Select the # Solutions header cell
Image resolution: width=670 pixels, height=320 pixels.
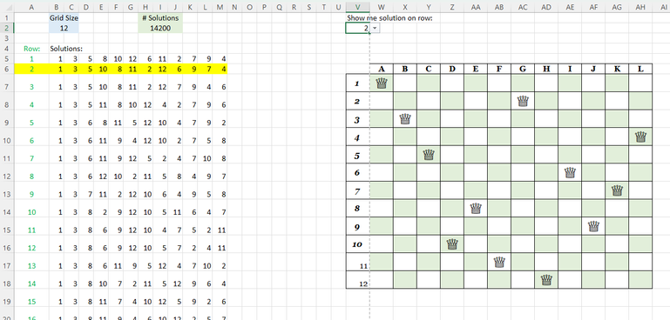click(160, 18)
